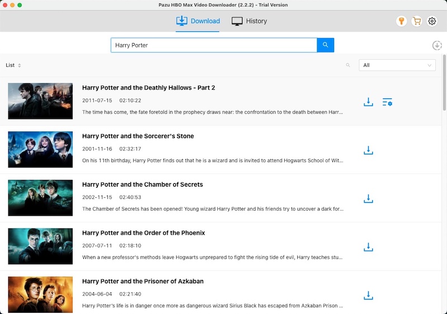The image size is (447, 314).
Task: Click the Deathly Hallows Part 2 thumbnail
Action: [x=40, y=101]
